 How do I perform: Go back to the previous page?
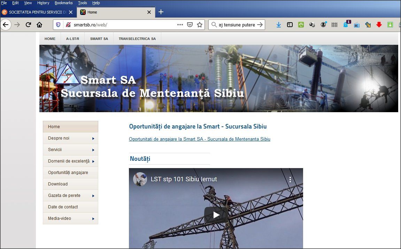pyautogui.click(x=6, y=25)
